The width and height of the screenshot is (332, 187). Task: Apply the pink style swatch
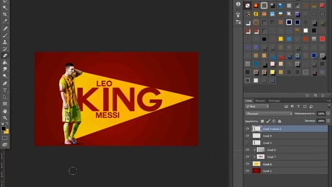(272, 64)
